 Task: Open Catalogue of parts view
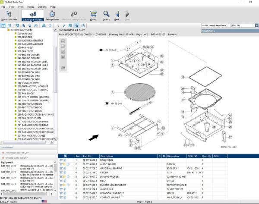tap(33, 16)
